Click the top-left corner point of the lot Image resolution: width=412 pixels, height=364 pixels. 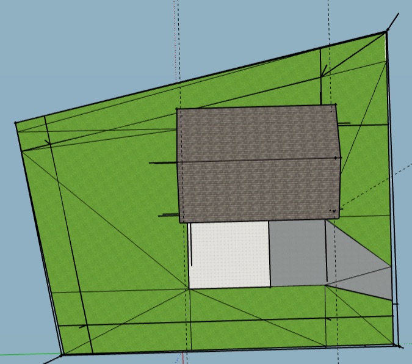click(x=16, y=123)
